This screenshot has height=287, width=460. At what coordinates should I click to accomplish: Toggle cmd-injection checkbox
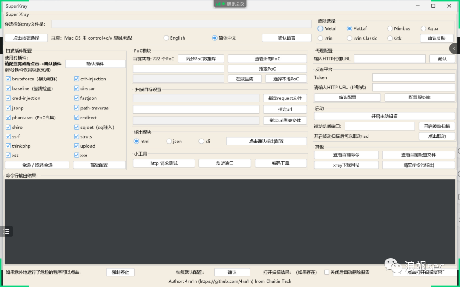[8, 98]
